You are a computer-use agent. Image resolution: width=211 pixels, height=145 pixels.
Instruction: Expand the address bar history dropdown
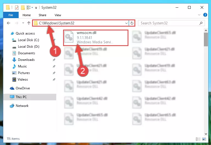[x=126, y=23]
